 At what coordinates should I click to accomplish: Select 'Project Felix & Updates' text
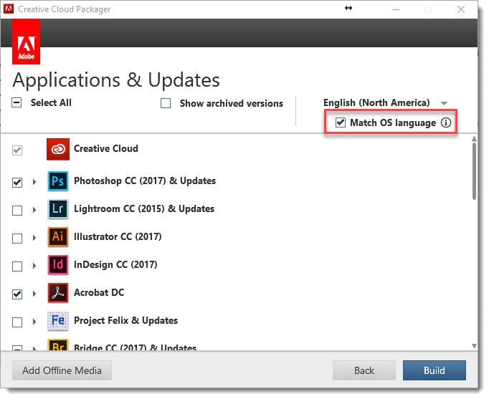[125, 320]
